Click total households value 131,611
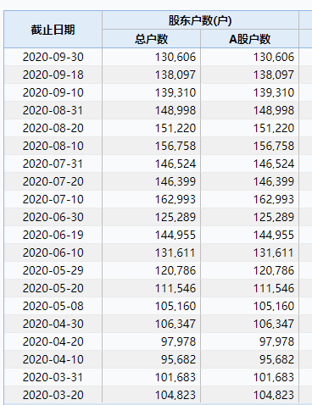Image resolution: width=312 pixels, height=405 pixels. (175, 252)
